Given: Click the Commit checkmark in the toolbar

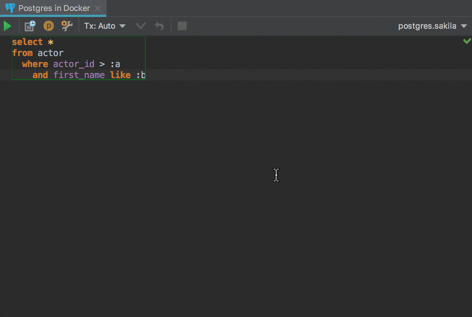Looking at the screenshot, I should tap(141, 26).
